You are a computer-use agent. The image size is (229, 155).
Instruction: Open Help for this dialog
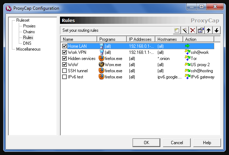pos(207,143)
